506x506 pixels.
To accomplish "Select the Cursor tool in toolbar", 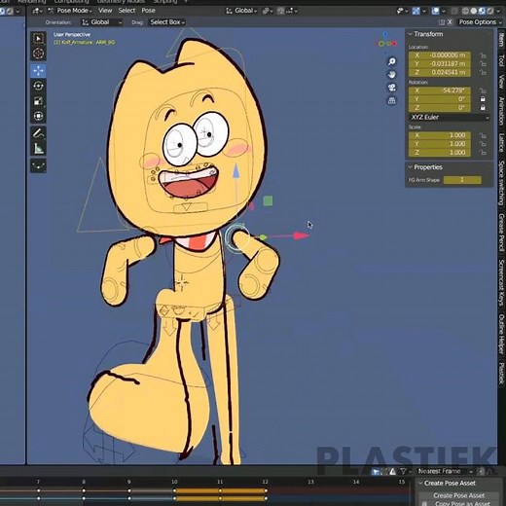I will coord(38,54).
